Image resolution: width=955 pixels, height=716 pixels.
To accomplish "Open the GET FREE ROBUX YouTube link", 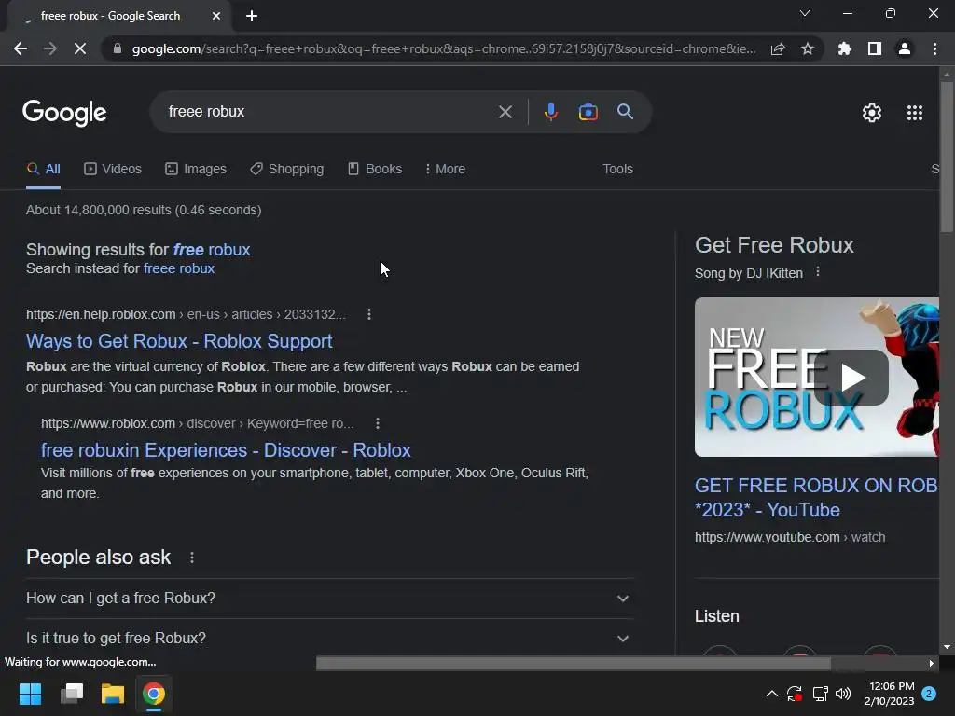I will coord(816,498).
